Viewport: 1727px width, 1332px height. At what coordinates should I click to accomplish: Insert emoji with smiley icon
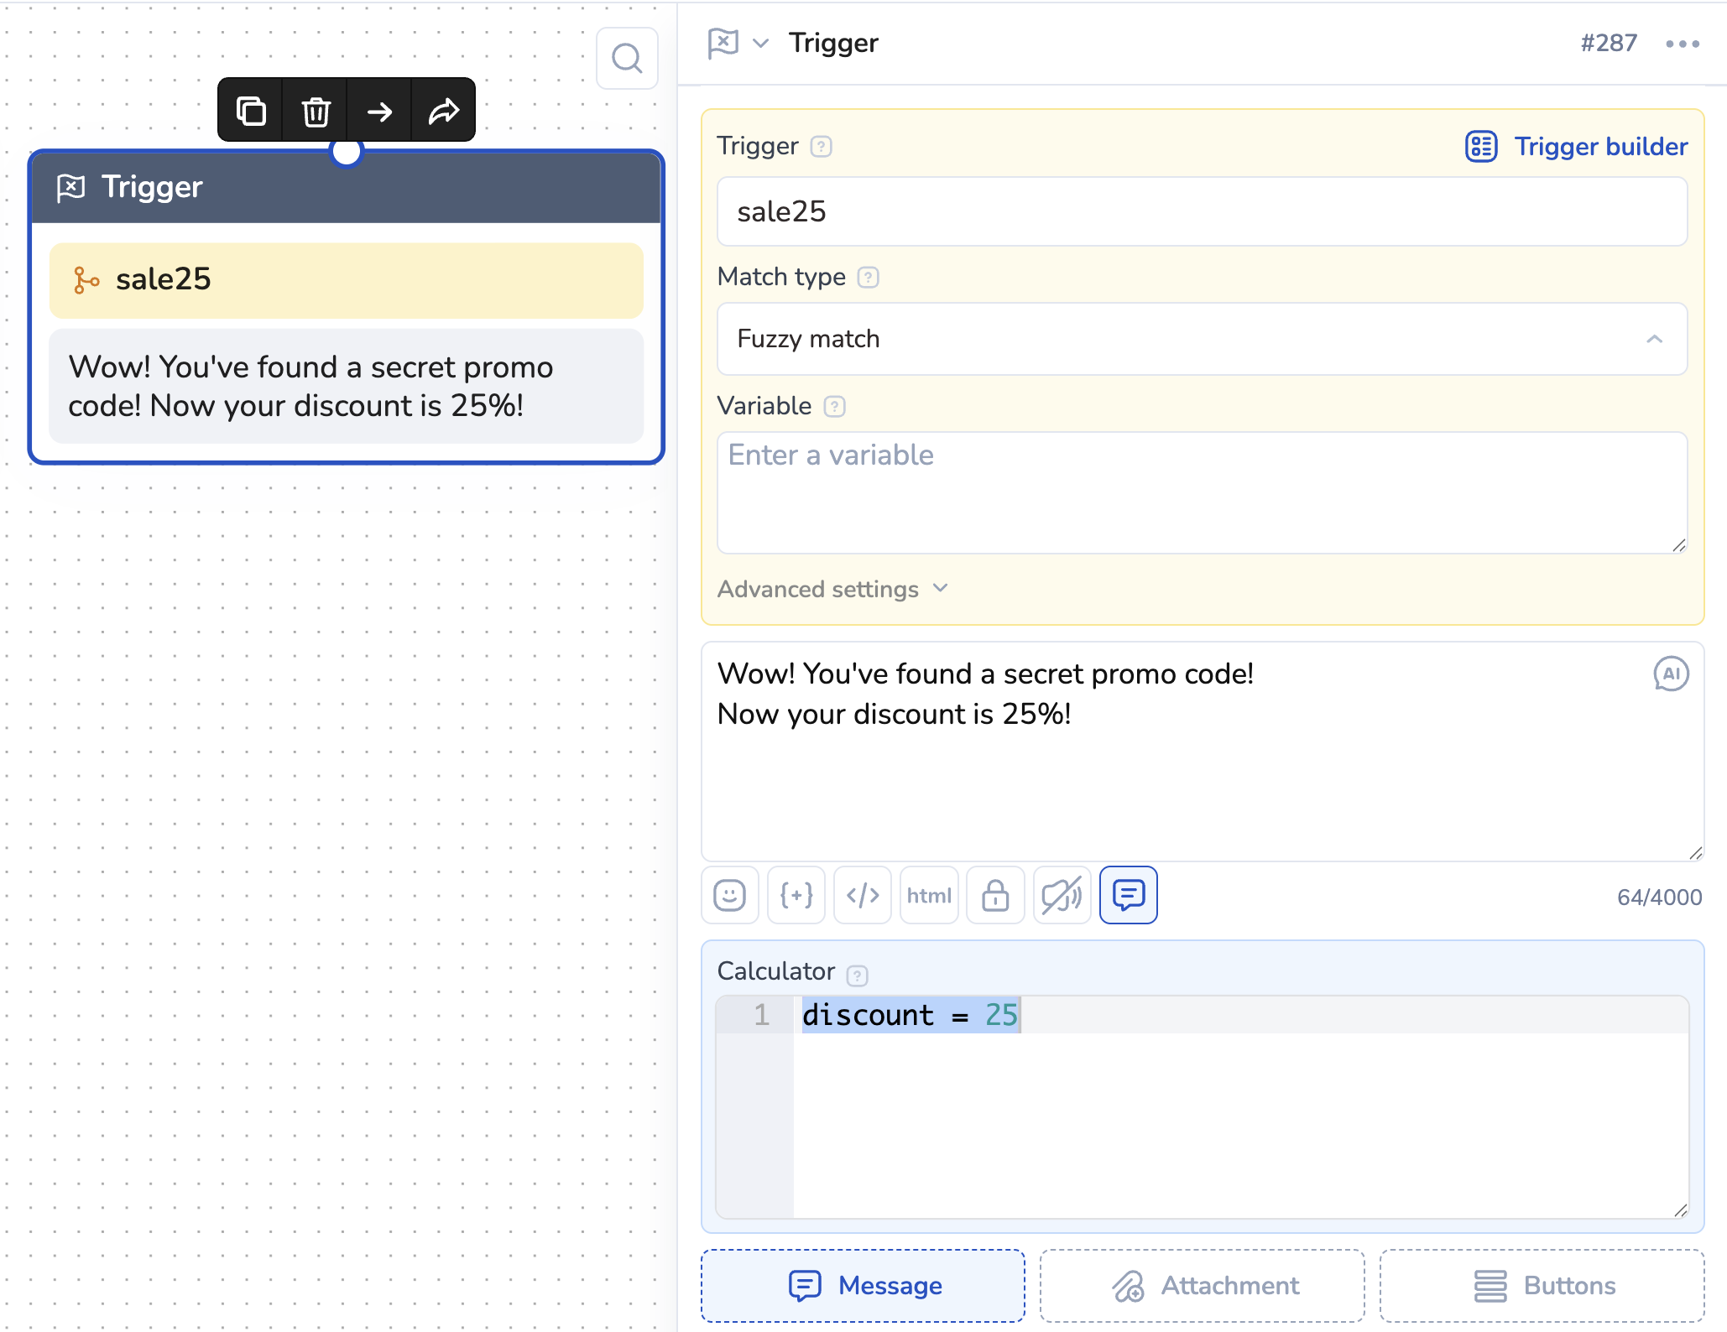[x=729, y=895]
